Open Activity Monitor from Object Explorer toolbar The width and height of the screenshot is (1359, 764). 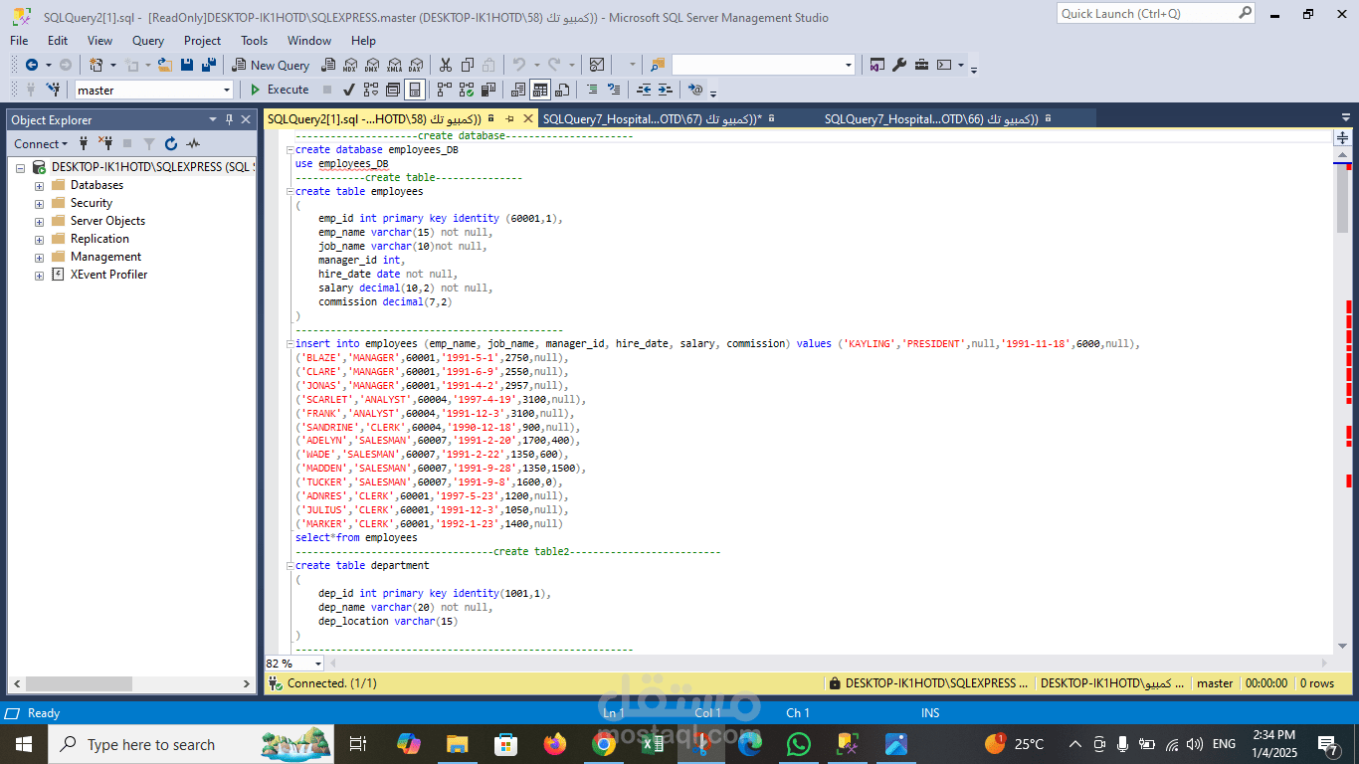(193, 144)
